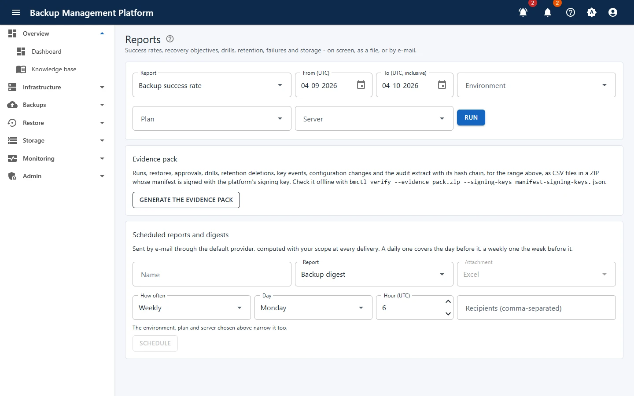Open the Plan dropdown
Screen dimensions: 634x396
click(212, 118)
